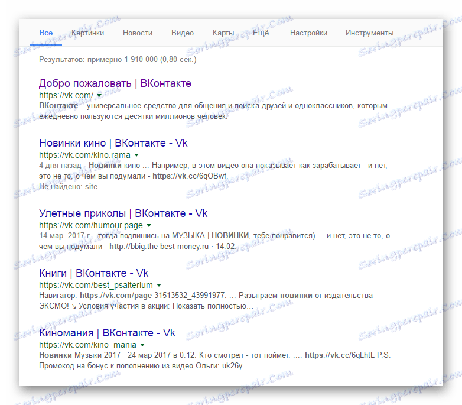Expand dropdown arrow next to vk.com/humour.page
This screenshot has width=462, height=405.
149,225
